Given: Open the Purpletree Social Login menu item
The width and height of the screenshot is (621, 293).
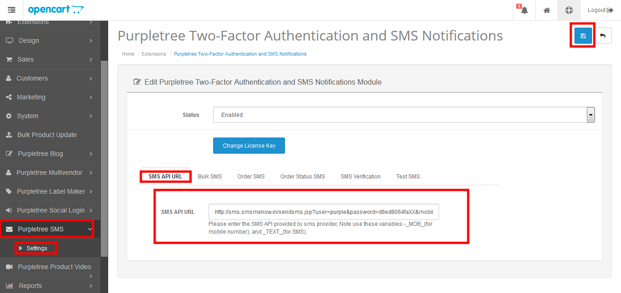Looking at the screenshot, I should [x=50, y=210].
